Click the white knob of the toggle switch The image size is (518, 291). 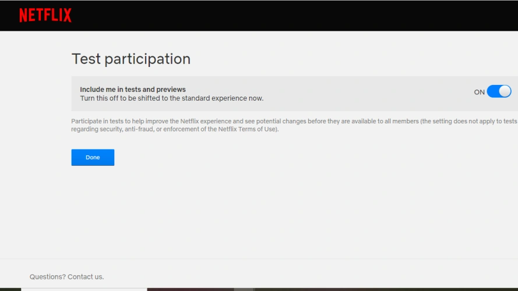505,91
